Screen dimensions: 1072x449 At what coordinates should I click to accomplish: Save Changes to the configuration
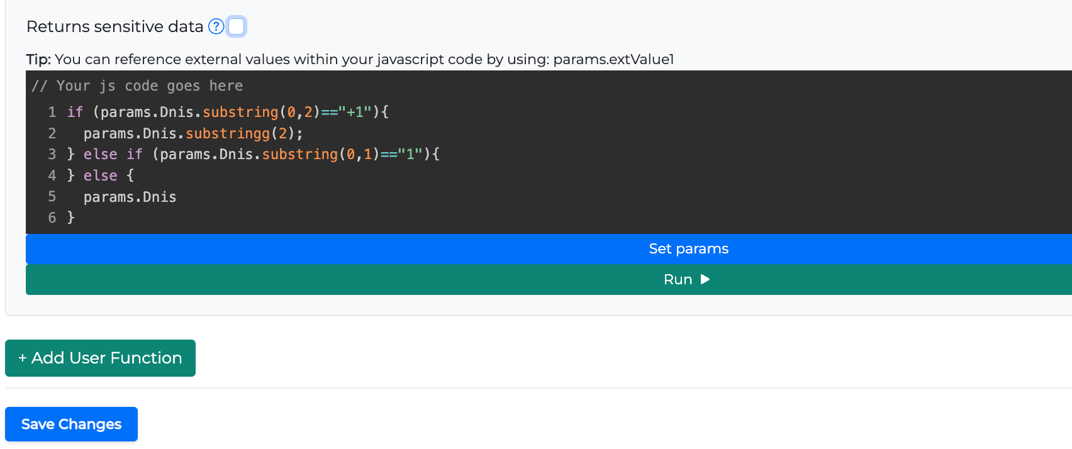(x=71, y=424)
